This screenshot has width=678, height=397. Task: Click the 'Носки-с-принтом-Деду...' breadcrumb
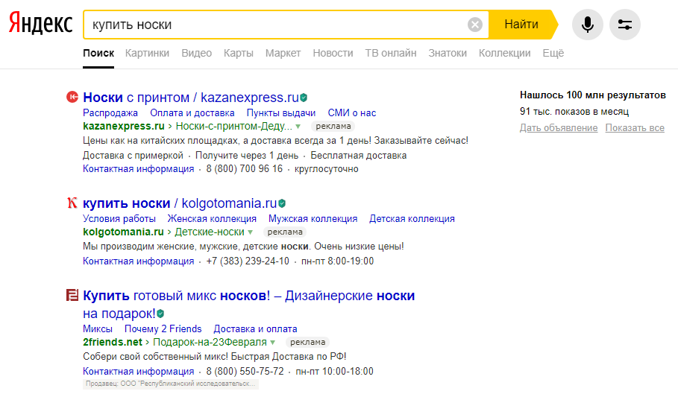pyautogui.click(x=234, y=126)
